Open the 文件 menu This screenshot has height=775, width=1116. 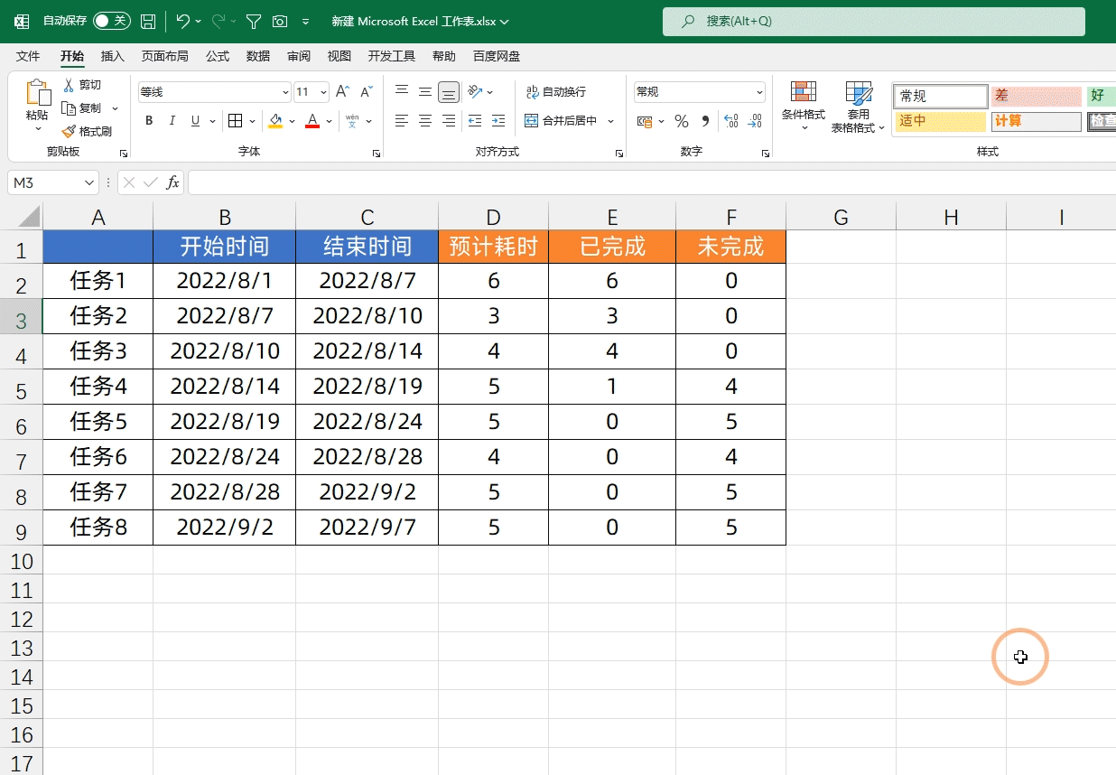[28, 56]
